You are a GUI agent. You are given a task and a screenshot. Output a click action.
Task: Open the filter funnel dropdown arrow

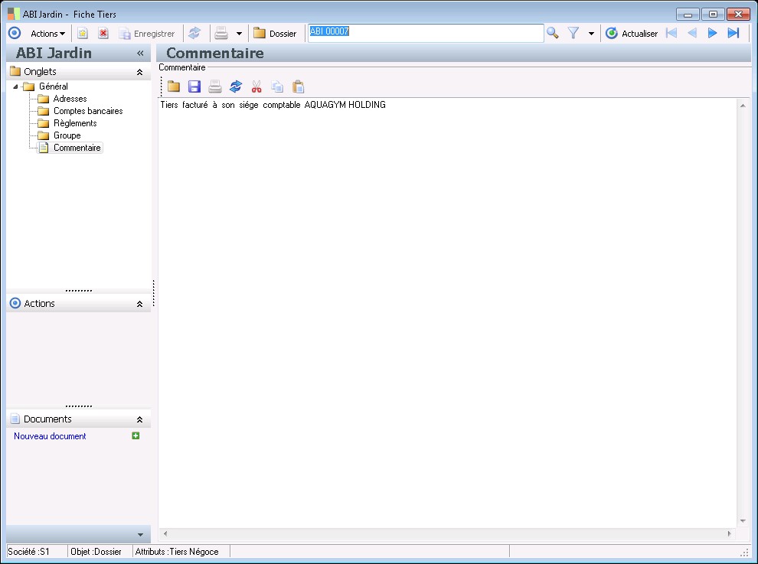[591, 34]
